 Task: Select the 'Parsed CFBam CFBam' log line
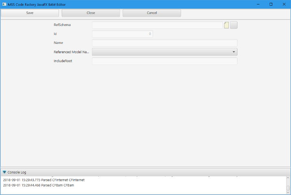(x=39, y=185)
